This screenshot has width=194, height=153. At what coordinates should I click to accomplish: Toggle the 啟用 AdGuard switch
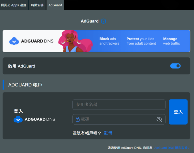[x=175, y=66]
